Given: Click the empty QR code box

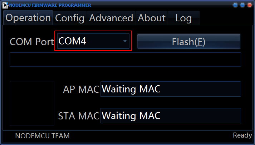Looking at the screenshot, I should (x=32, y=103).
